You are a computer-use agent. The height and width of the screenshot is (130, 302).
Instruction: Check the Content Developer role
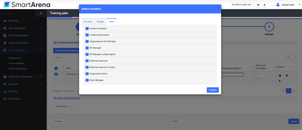(x=87, y=28)
